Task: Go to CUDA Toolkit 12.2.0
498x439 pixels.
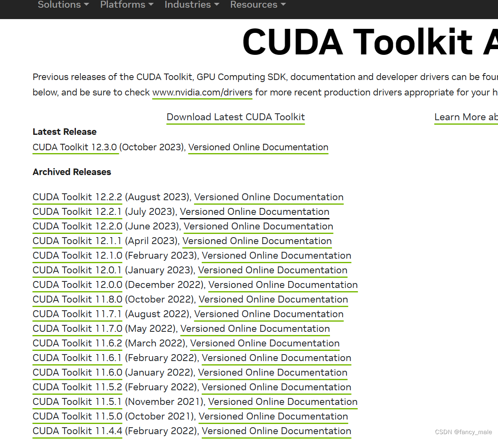Action: [77, 227]
